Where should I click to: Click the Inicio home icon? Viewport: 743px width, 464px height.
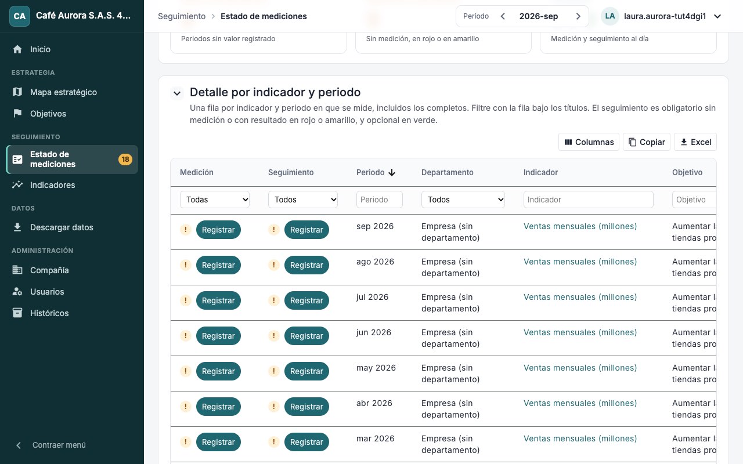point(17,49)
